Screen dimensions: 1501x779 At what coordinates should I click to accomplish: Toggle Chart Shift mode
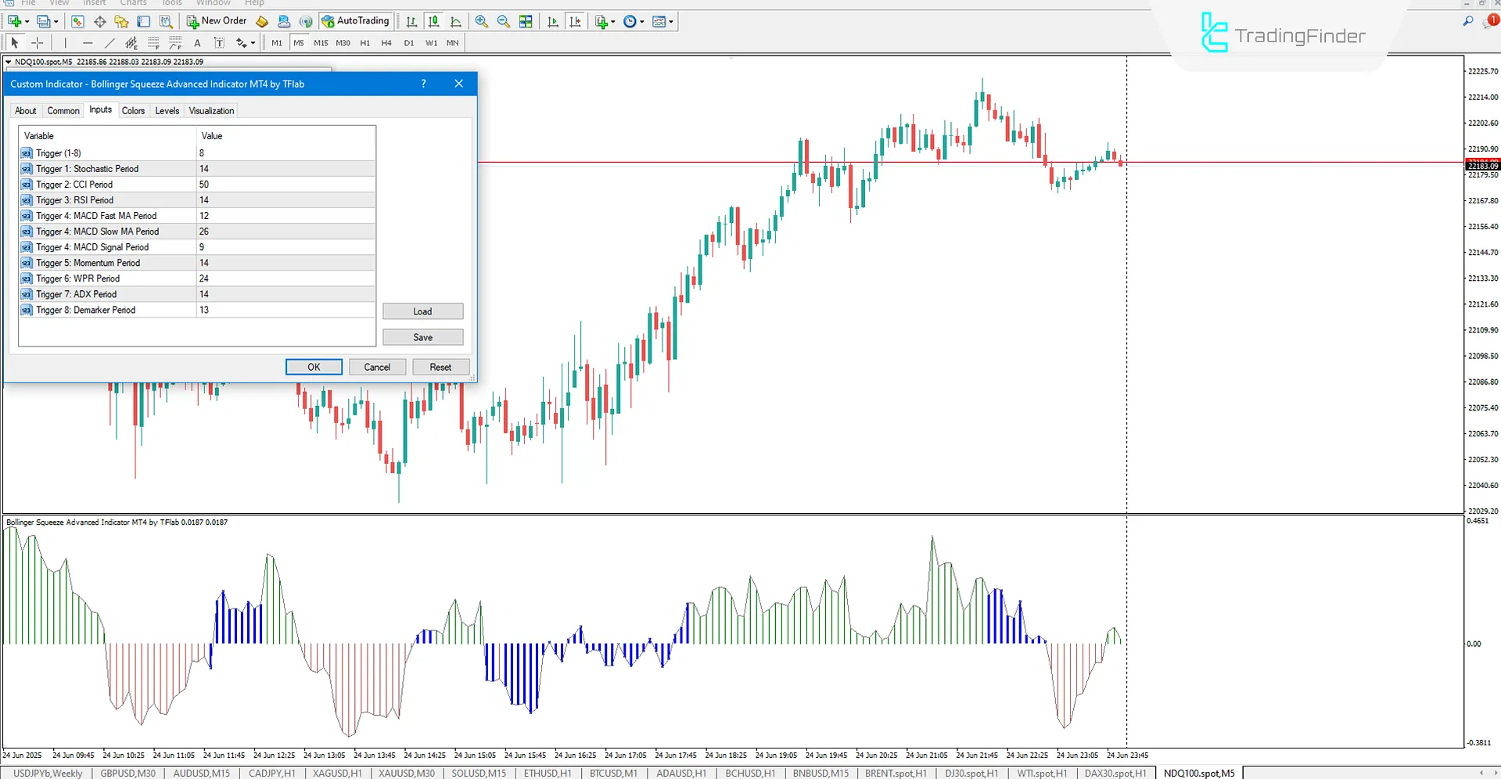(576, 21)
